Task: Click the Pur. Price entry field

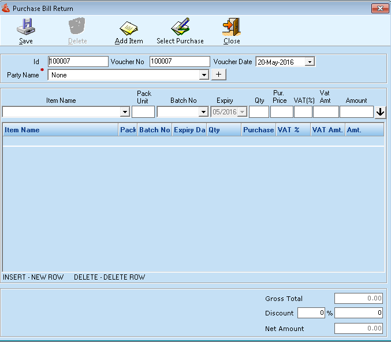Action: pyautogui.click(x=281, y=112)
